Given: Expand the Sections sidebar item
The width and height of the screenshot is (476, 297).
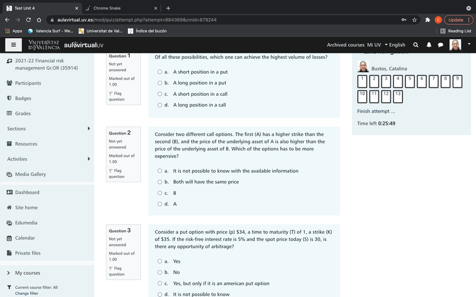Looking at the screenshot, I should tap(89, 129).
